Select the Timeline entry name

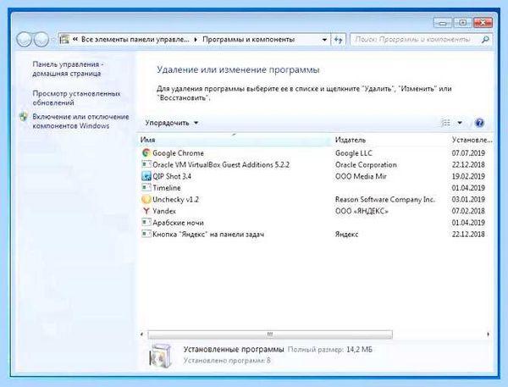(167, 188)
